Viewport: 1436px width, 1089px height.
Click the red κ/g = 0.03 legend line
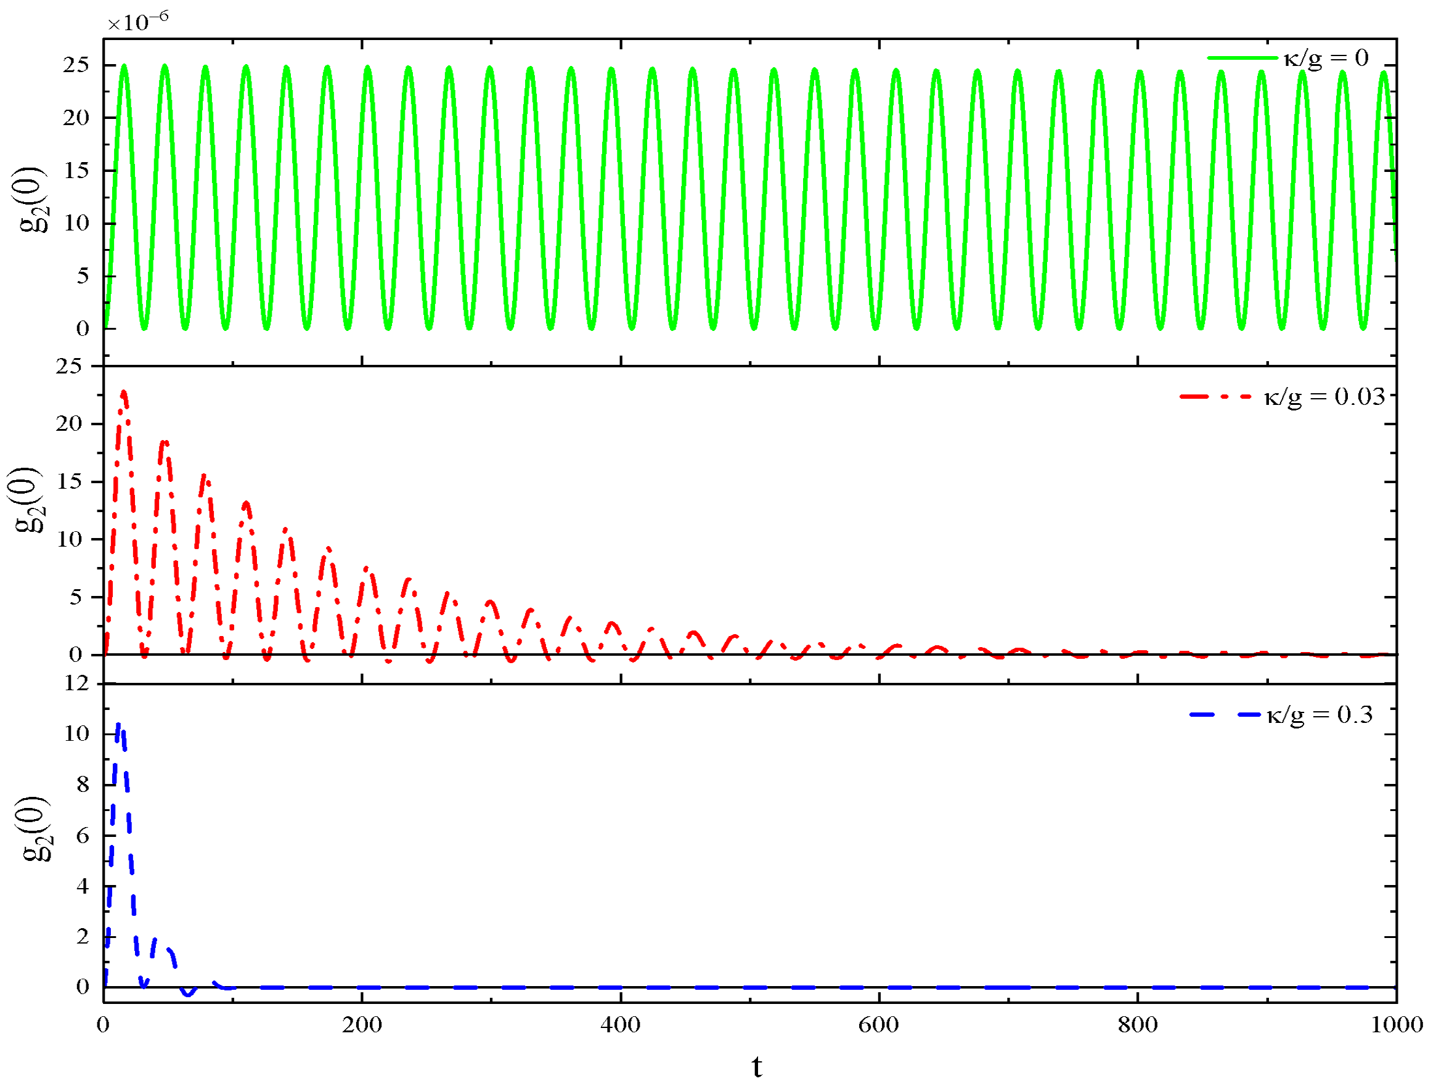click(x=1215, y=396)
